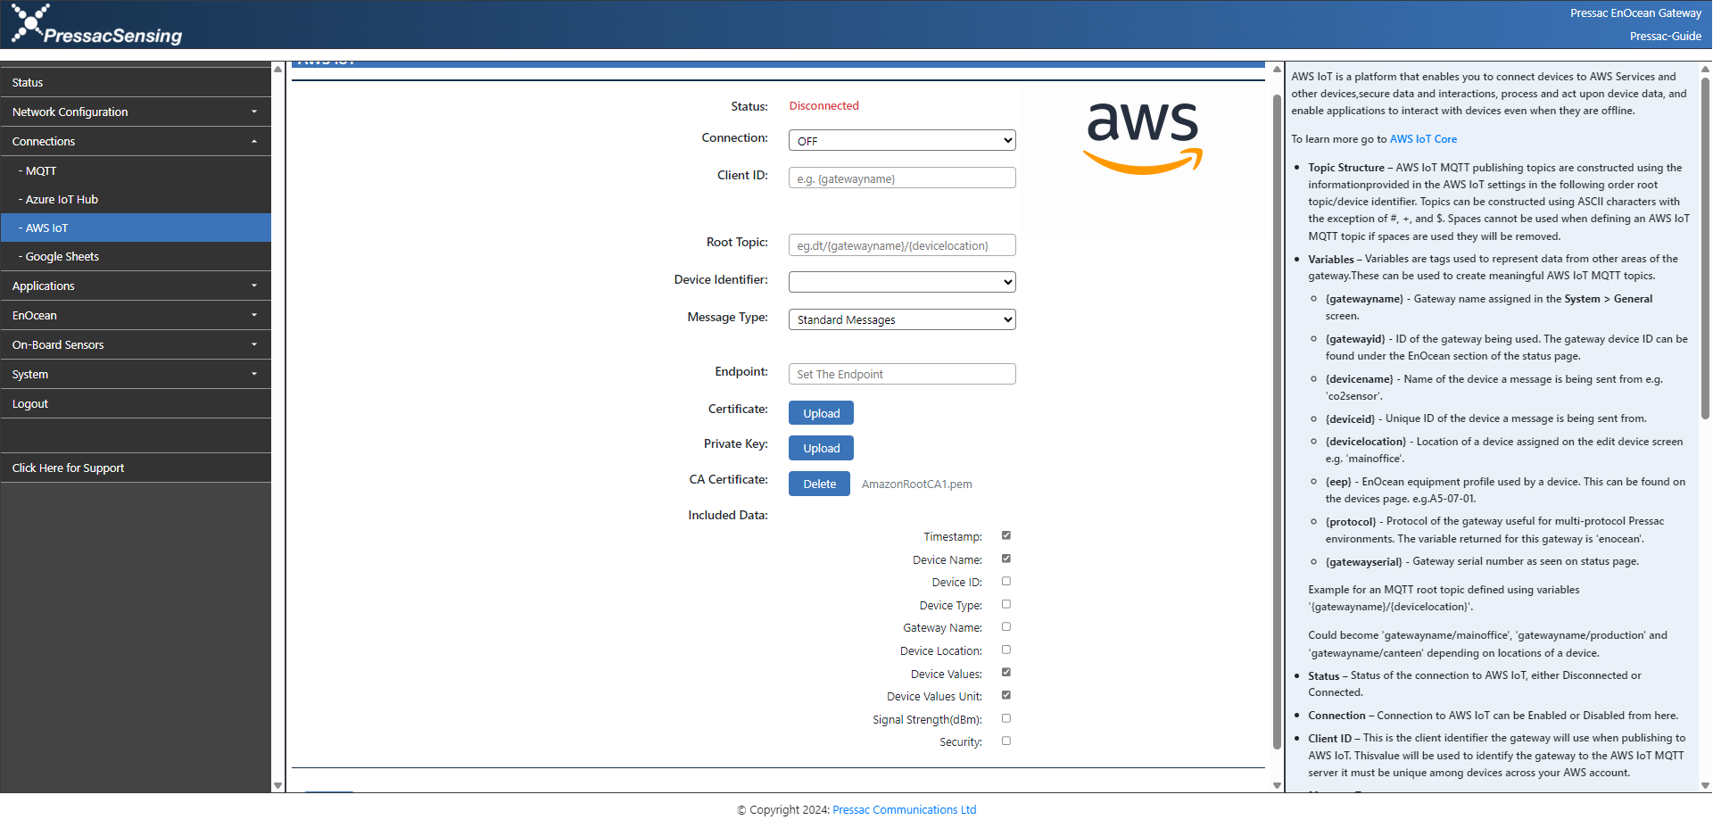Image resolution: width=1713 pixels, height=828 pixels.
Task: Enable the Device ID checkbox
Action: [x=1005, y=581]
